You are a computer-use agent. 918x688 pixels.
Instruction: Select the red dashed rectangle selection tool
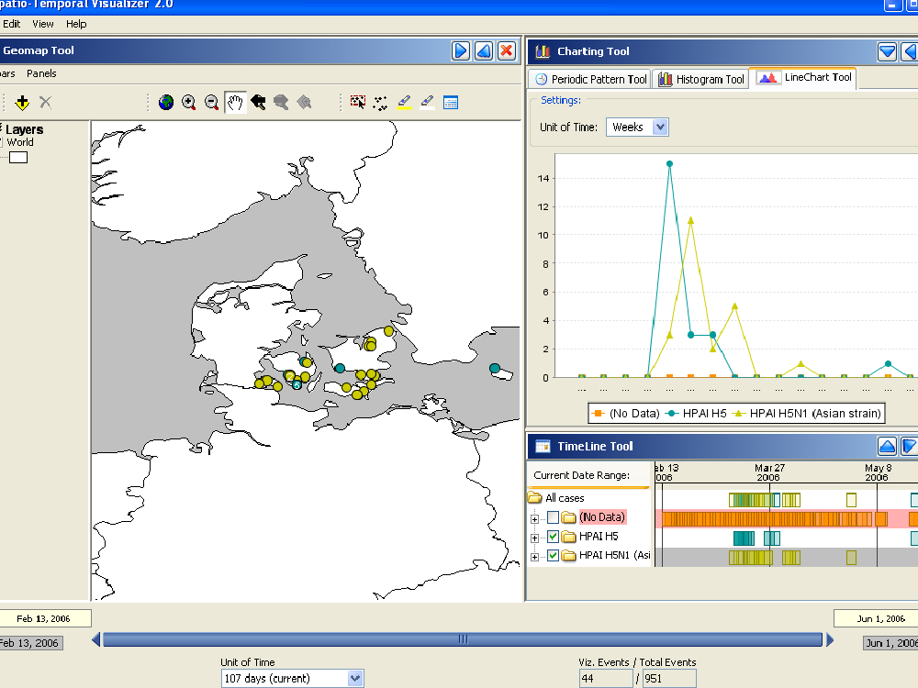click(x=358, y=103)
